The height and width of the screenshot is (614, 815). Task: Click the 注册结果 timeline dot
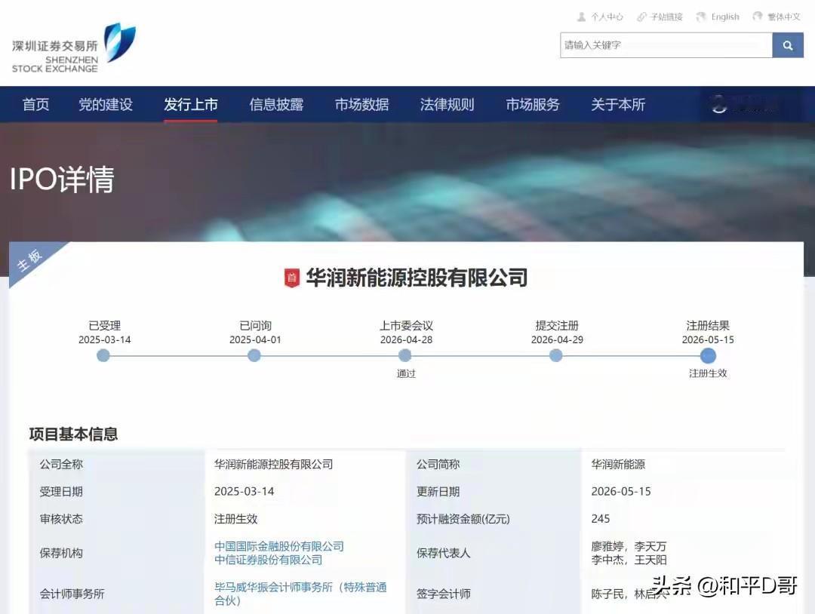[708, 356]
